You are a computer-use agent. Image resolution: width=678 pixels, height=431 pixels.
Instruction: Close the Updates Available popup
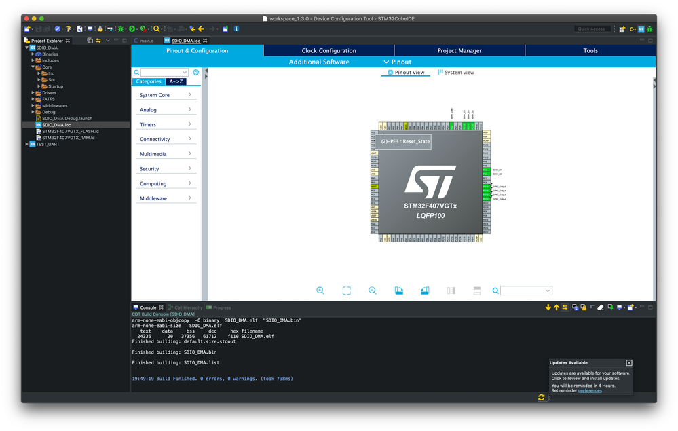coord(629,362)
